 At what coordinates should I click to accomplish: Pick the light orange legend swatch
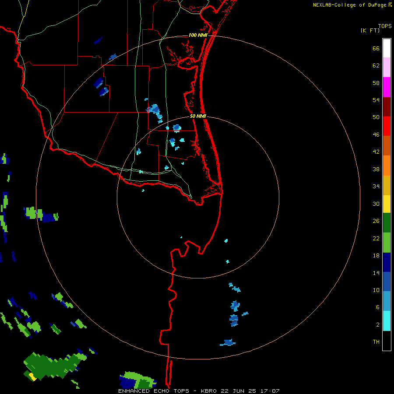click(x=387, y=165)
